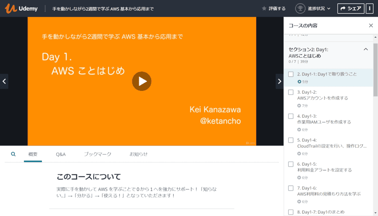378x216 pixels.
Task: Open lecture 5. Day1-4 CloudTrailの設定
Action: tap(328, 146)
